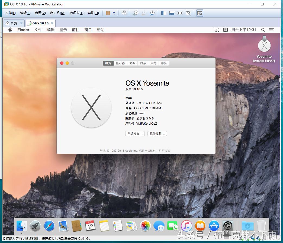Enter Unity mode from the VMware toolbar

188,13
